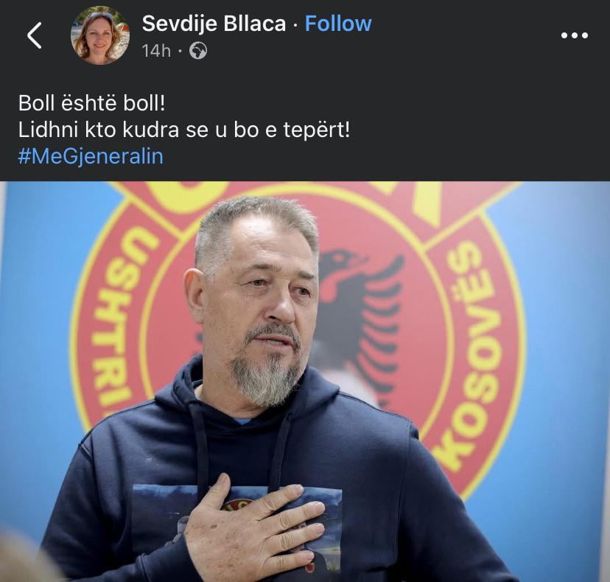Viewport: 610px width, 582px height.
Task: Open the three-dot post options menu
Action: tap(574, 35)
